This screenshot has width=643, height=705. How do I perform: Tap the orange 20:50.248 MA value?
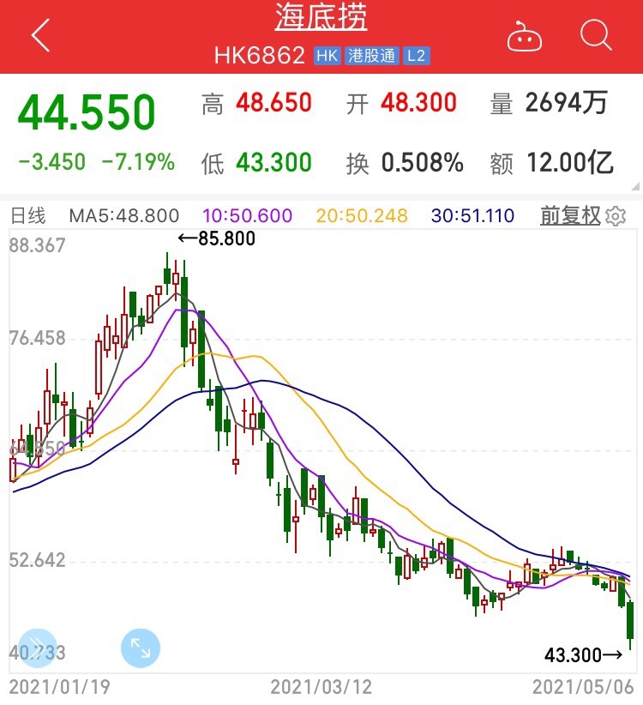(362, 216)
